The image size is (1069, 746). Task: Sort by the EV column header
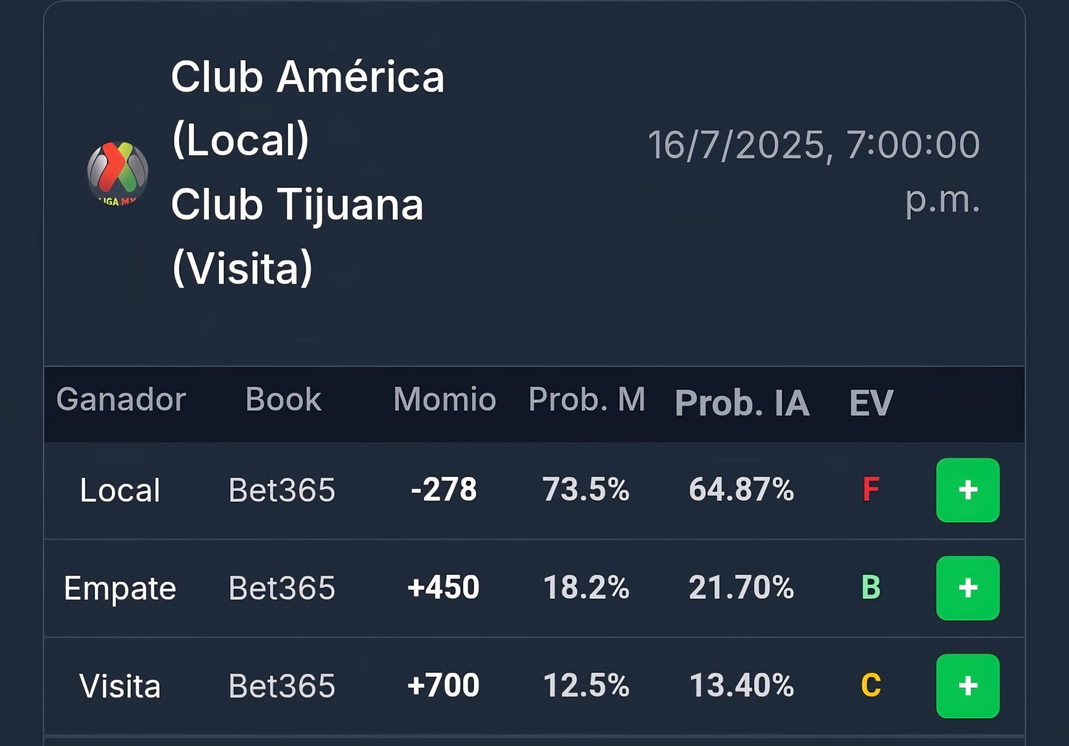click(871, 402)
